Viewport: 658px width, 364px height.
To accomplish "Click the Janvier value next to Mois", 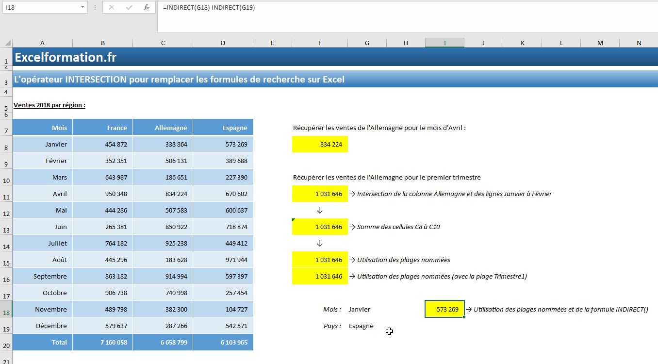I will 360,309.
